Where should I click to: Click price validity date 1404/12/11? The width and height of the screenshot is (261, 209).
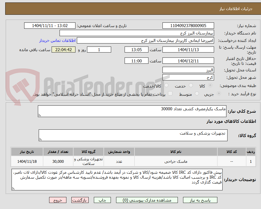point(188,61)
